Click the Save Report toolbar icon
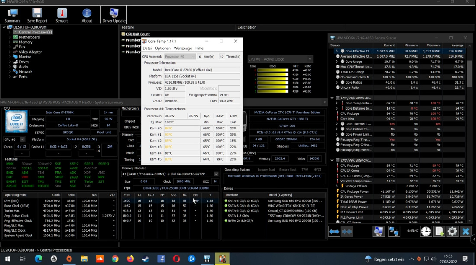 37,15
